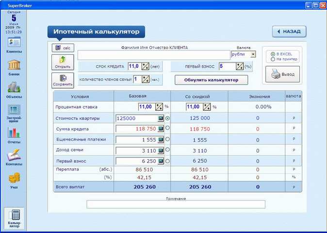Image resolution: width=327 pixels, height=233 pixels.
Task: Select Стоимость квартиры radio button
Action: pyautogui.click(x=167, y=118)
